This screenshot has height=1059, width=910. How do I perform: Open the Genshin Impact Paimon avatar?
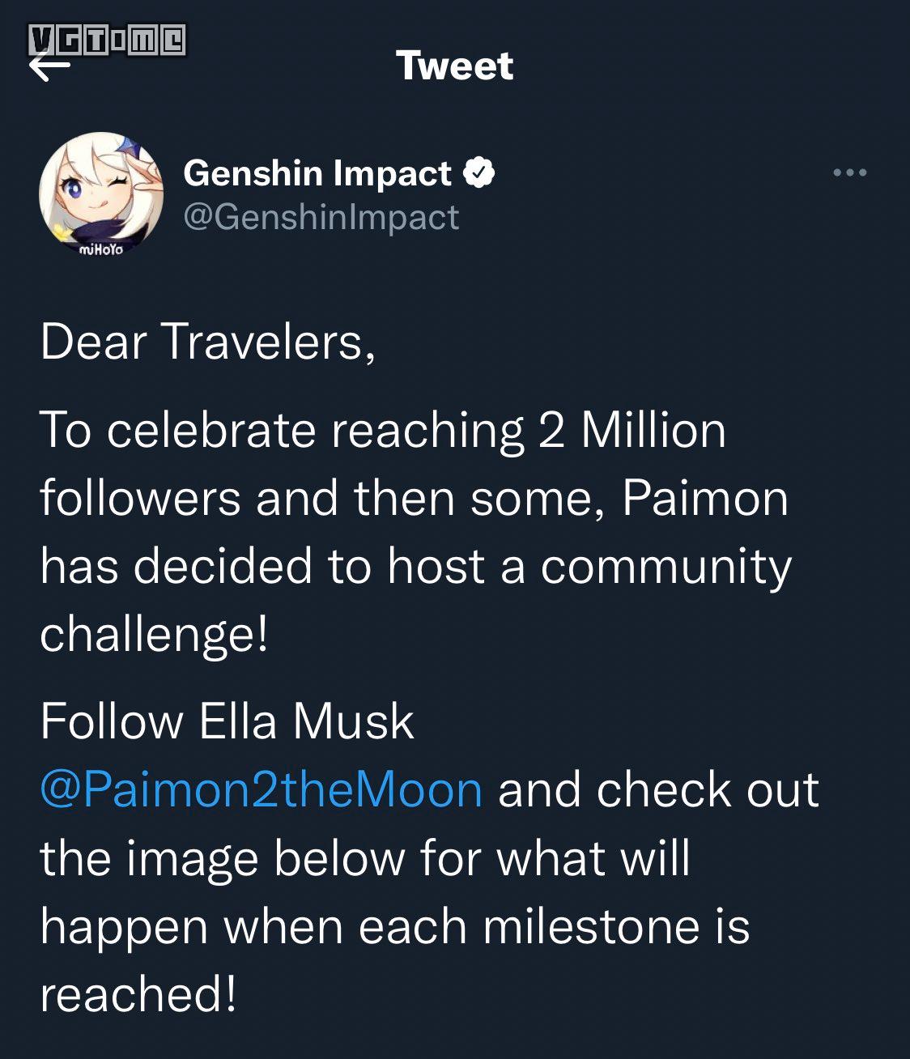[x=101, y=194]
